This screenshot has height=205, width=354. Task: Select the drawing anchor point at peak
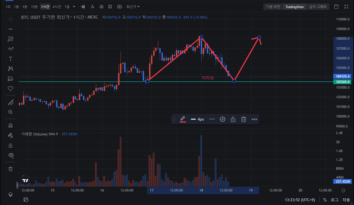201,37
